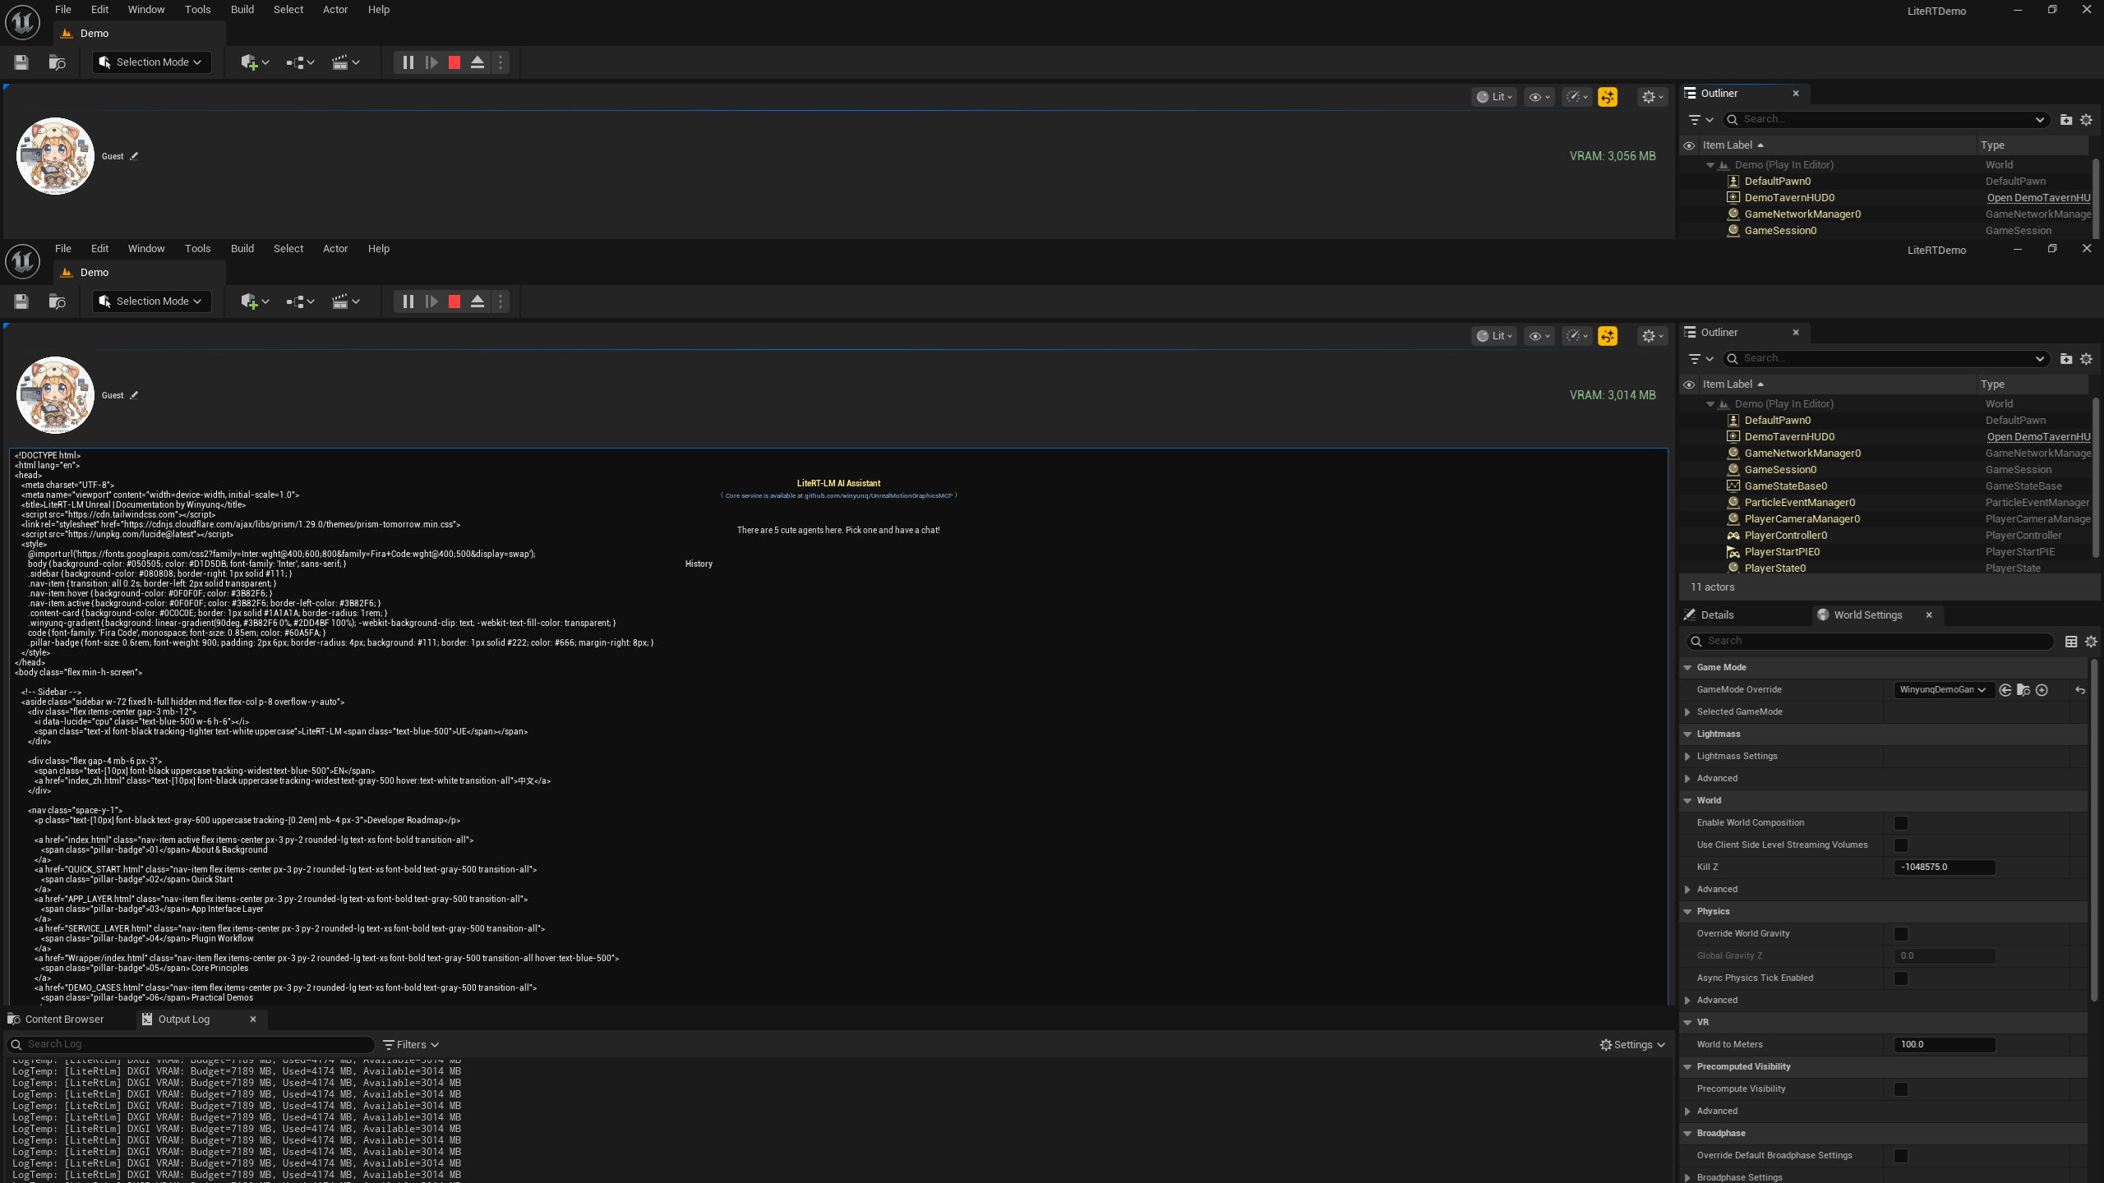2104x1183 pixels.
Task: Select the World Settings tab
Action: click(x=1867, y=615)
